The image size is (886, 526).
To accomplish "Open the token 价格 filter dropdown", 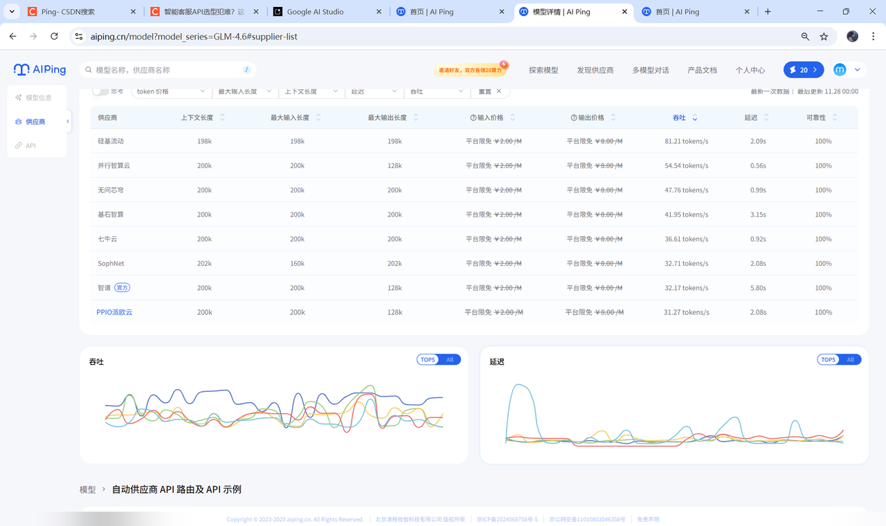I will tap(171, 91).
